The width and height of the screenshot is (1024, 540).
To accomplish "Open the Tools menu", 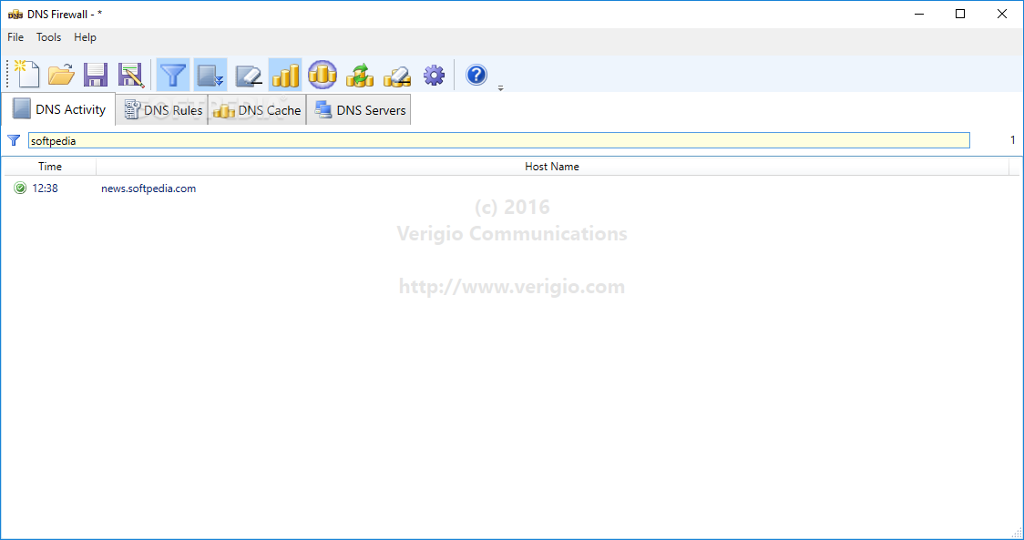I will pyautogui.click(x=48, y=37).
